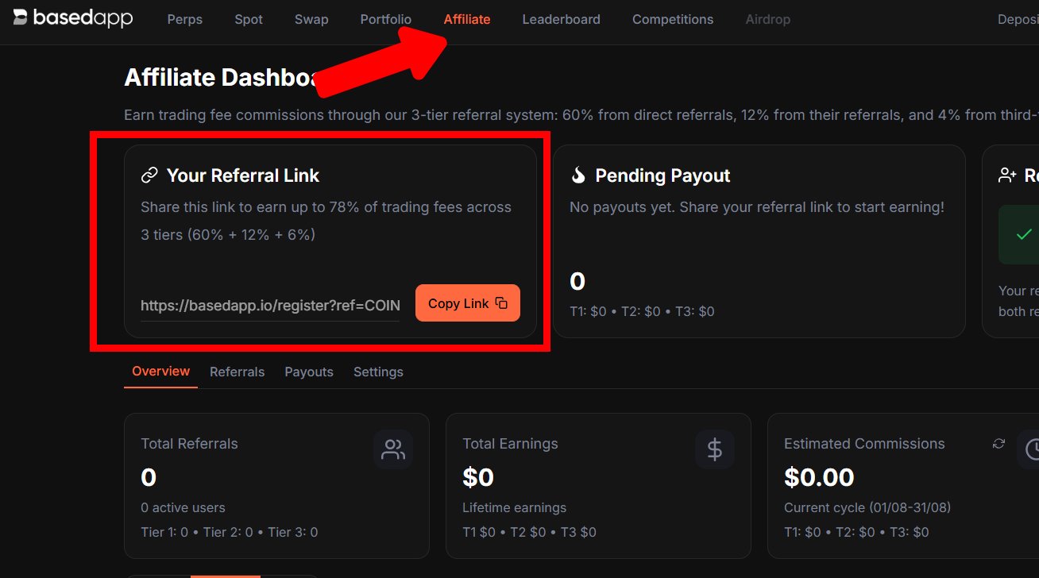The width and height of the screenshot is (1039, 578).
Task: Click the chain link icon beside Your Referral Link
Action: pyautogui.click(x=149, y=175)
